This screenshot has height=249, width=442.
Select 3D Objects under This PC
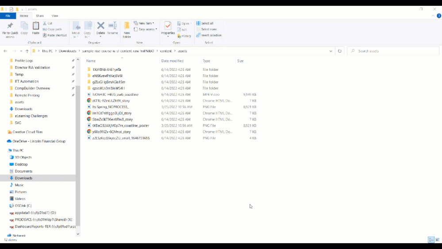tap(23, 157)
